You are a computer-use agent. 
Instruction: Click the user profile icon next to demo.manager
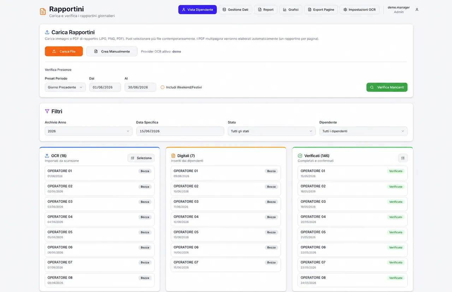tap(417, 10)
